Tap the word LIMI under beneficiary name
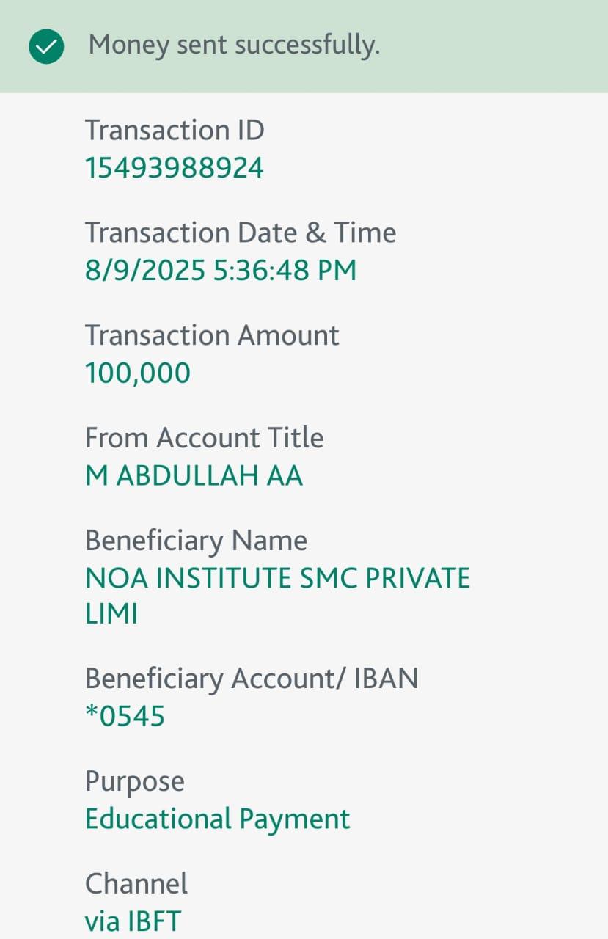Screen dimensions: 608x939 [x=111, y=614]
